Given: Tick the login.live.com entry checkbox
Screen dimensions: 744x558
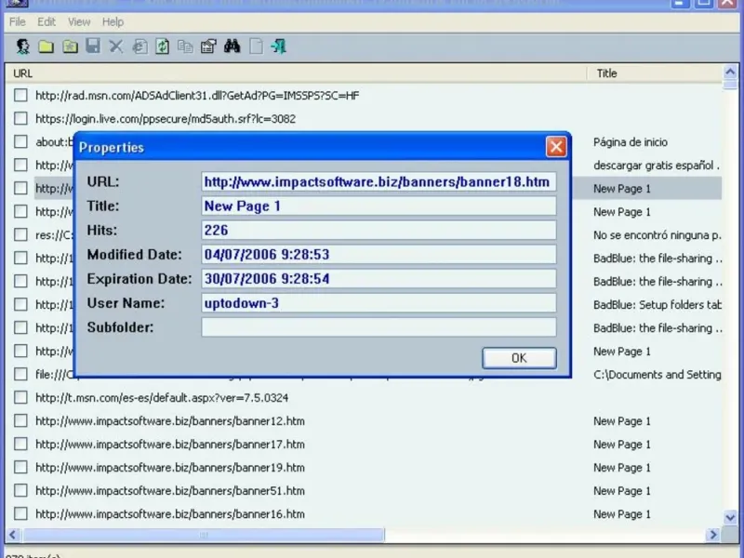Looking at the screenshot, I should point(20,118).
